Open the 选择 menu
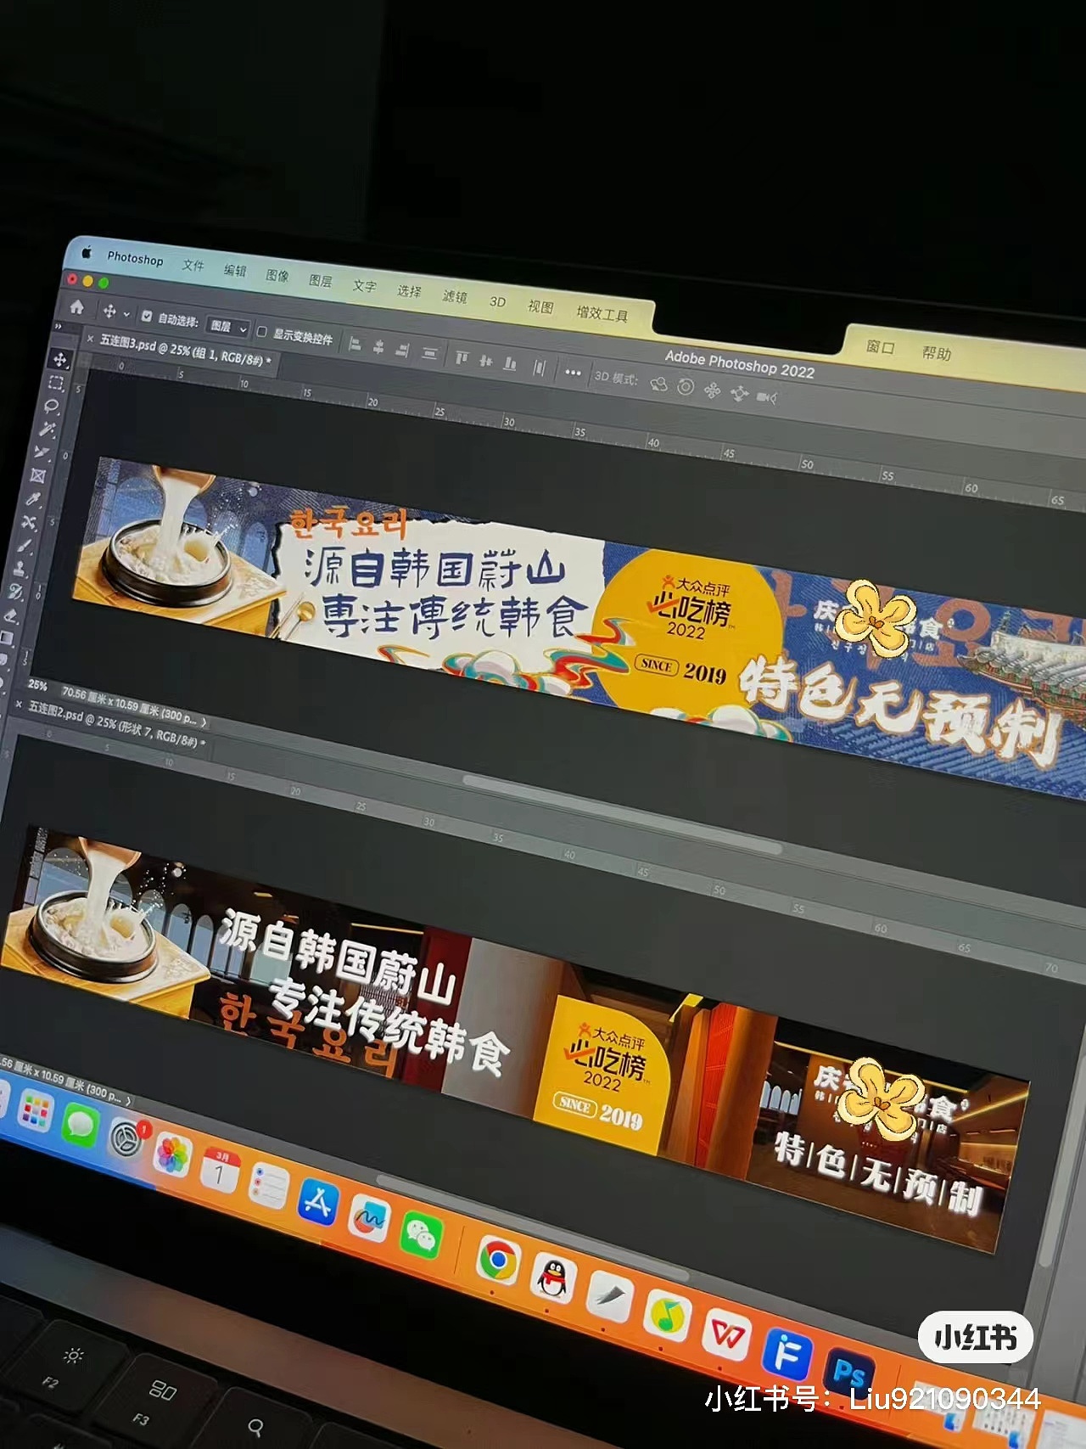The height and width of the screenshot is (1449, 1086). point(409,291)
